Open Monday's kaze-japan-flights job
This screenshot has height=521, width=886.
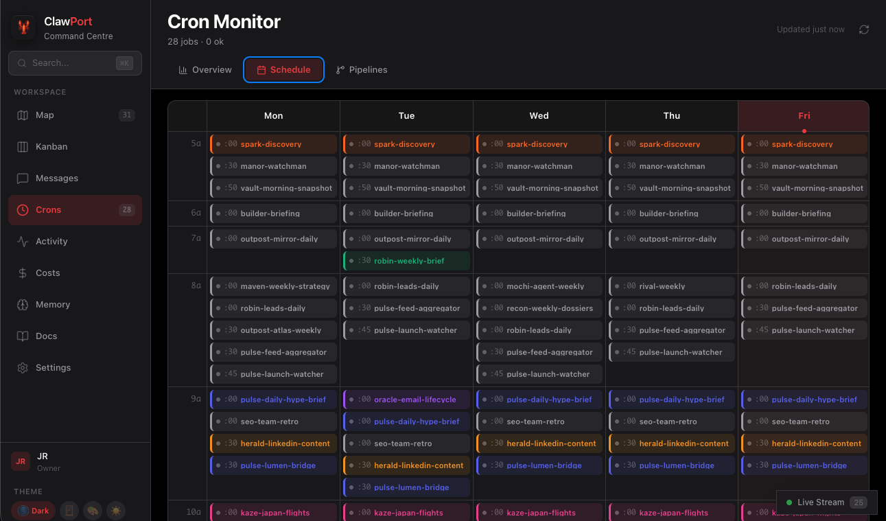273,512
